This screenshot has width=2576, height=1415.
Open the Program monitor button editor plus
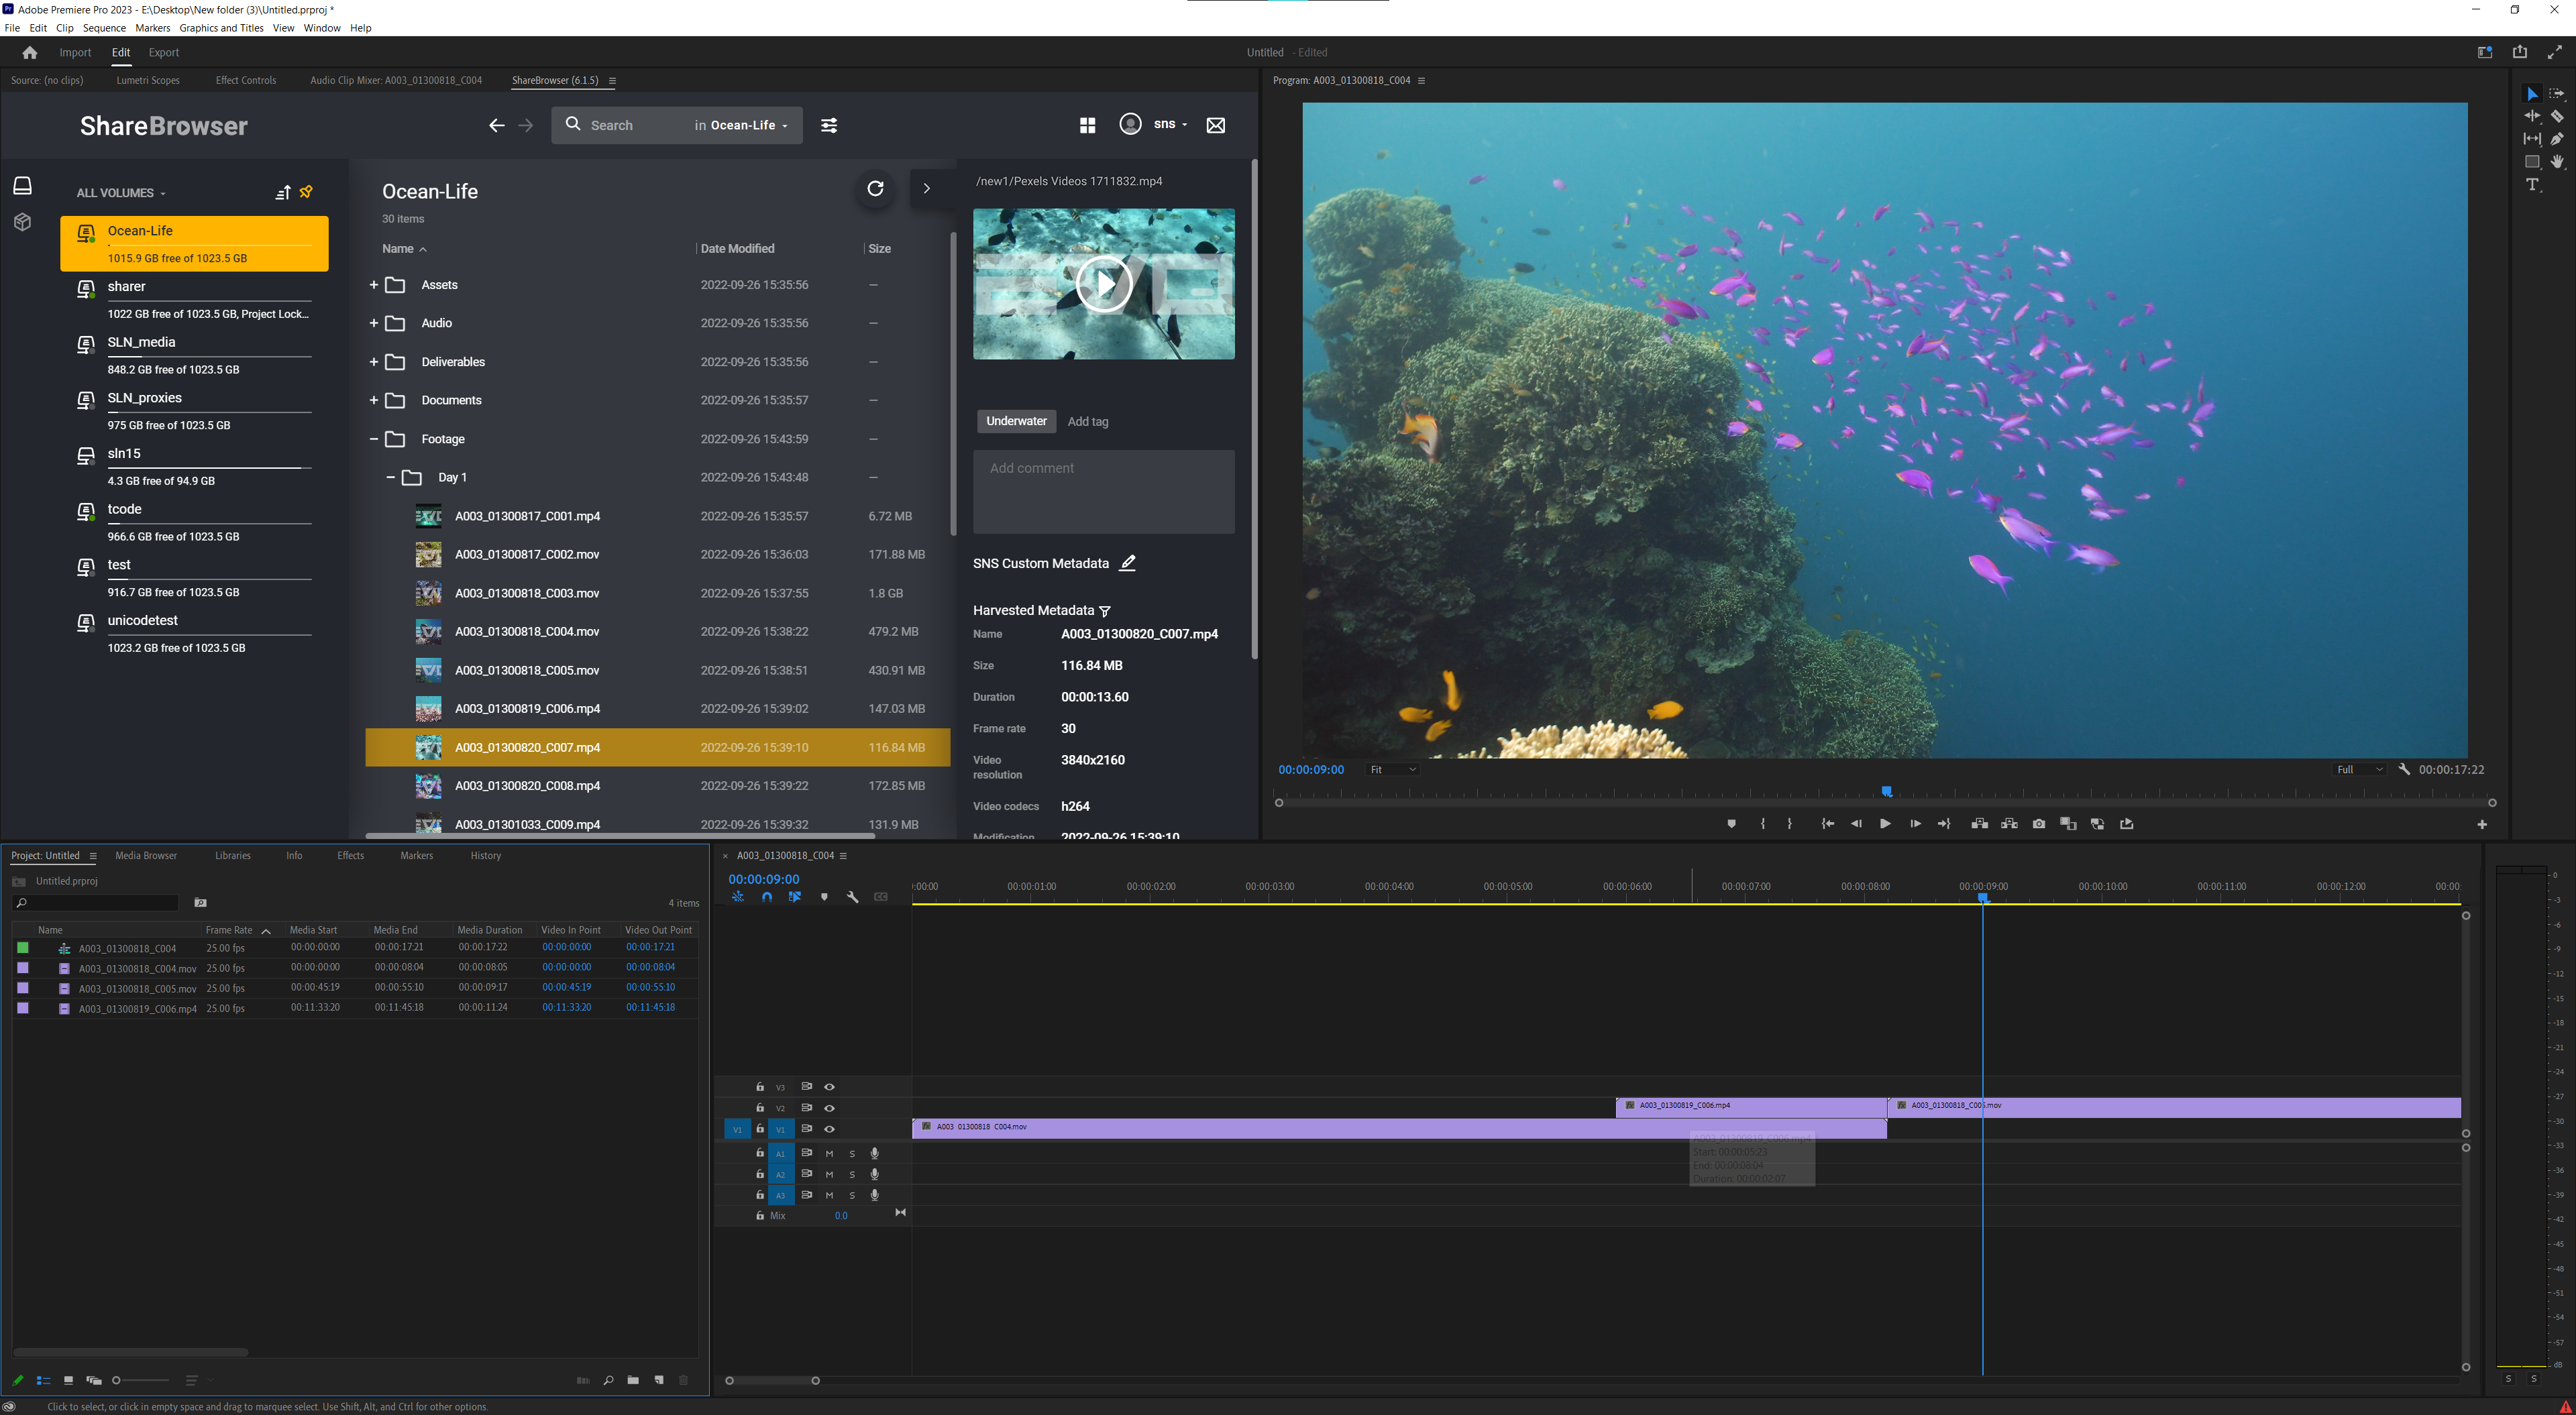tap(2481, 825)
